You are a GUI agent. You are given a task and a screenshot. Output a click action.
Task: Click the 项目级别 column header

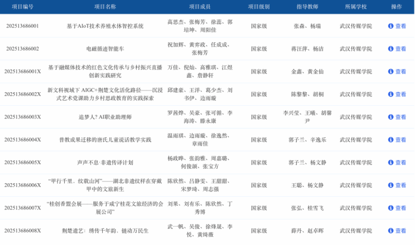click(x=259, y=7)
